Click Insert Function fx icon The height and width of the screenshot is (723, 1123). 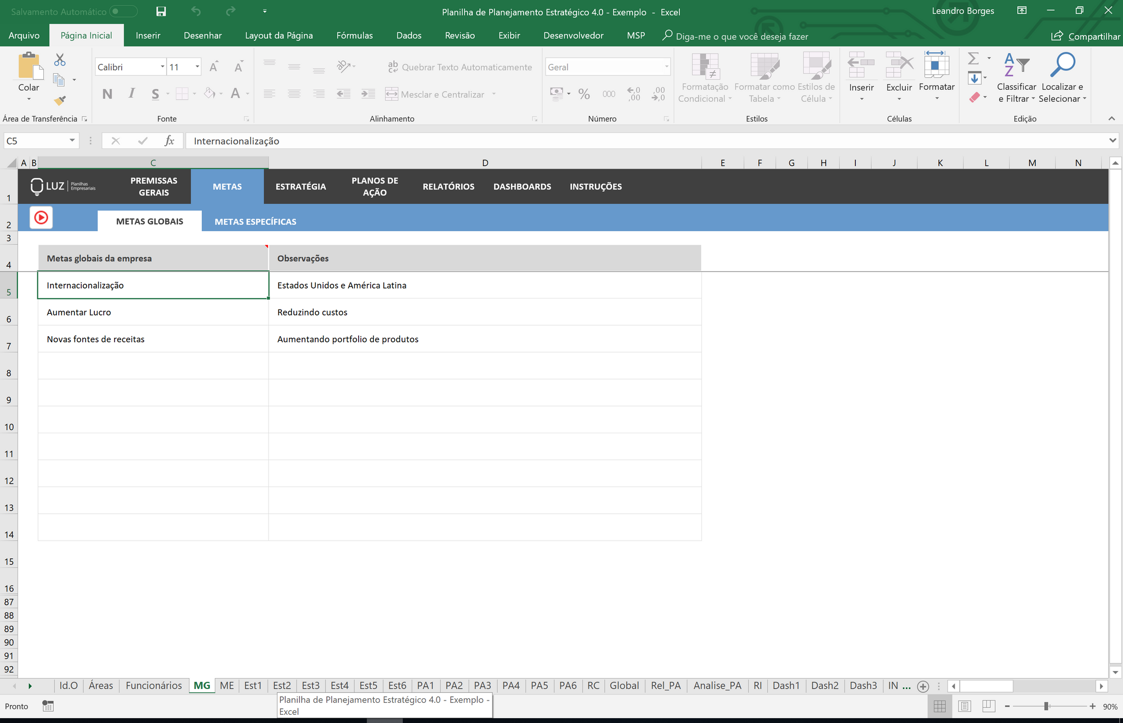point(169,141)
